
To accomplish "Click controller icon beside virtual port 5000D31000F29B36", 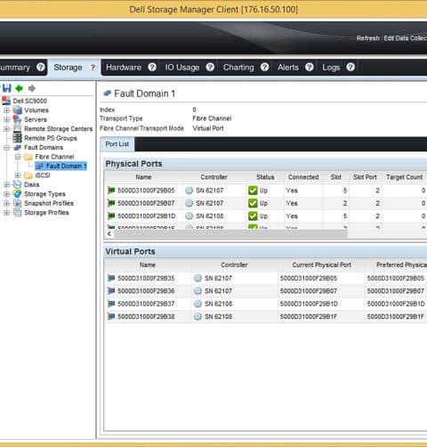I will 197,291.
